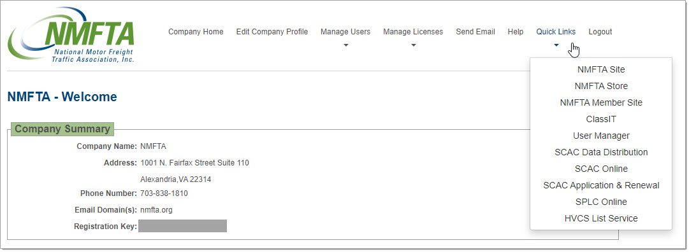Choose SCAC Online in Quick Links
The height and width of the screenshot is (252, 689).
(601, 169)
